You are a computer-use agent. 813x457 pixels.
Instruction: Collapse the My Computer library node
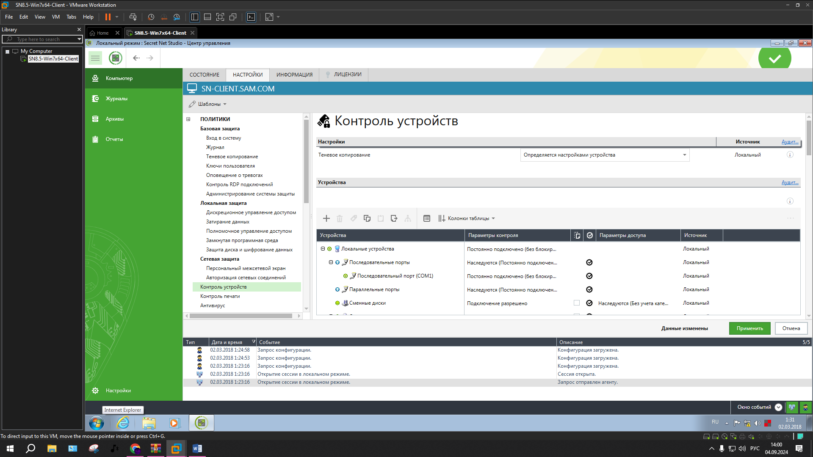[x=7, y=51]
